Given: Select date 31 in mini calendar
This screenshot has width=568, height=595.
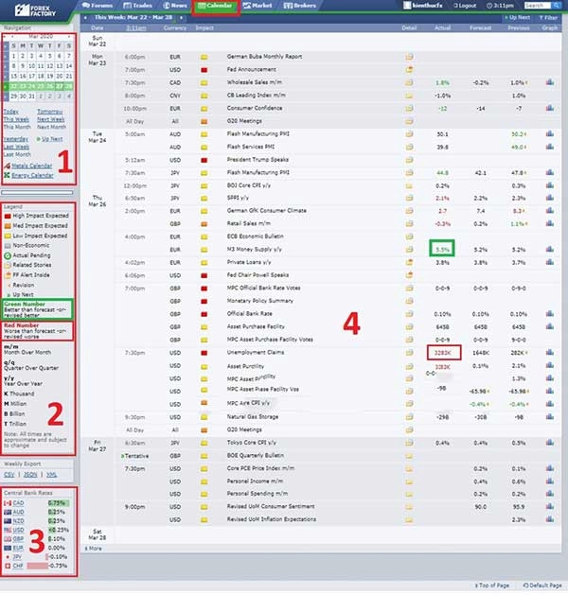Looking at the screenshot, I should point(31,96).
